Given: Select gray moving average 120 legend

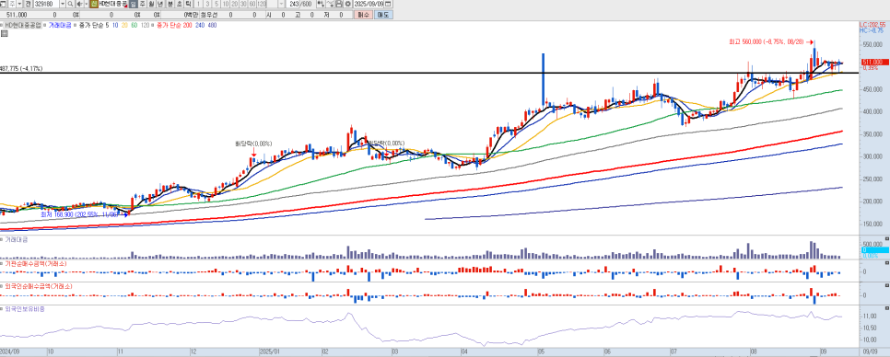Looking at the screenshot, I should 145,26.
